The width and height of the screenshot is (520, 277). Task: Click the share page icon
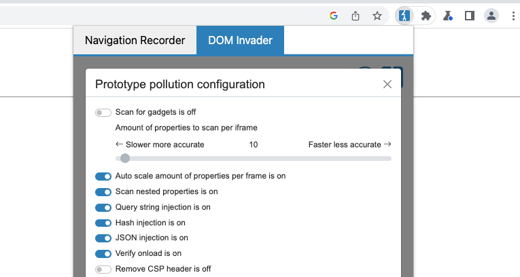coord(356,16)
